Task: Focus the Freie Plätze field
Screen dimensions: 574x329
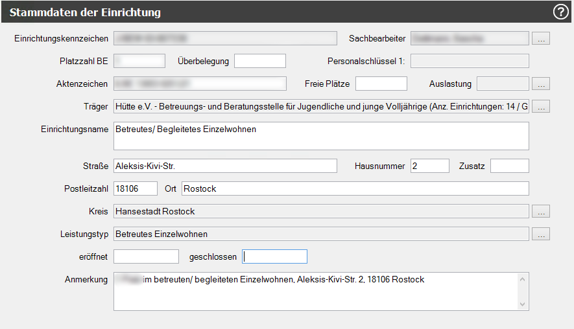Action: click(381, 84)
